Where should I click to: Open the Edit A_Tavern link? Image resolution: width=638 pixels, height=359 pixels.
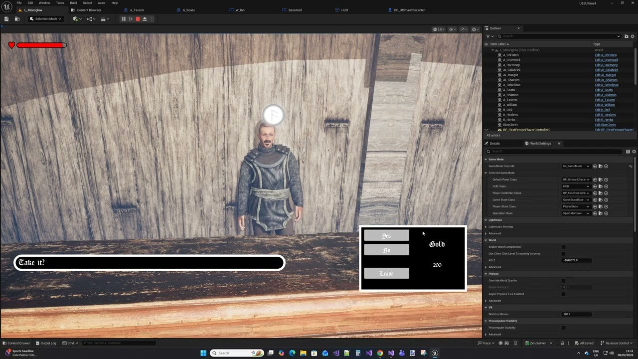(x=605, y=100)
